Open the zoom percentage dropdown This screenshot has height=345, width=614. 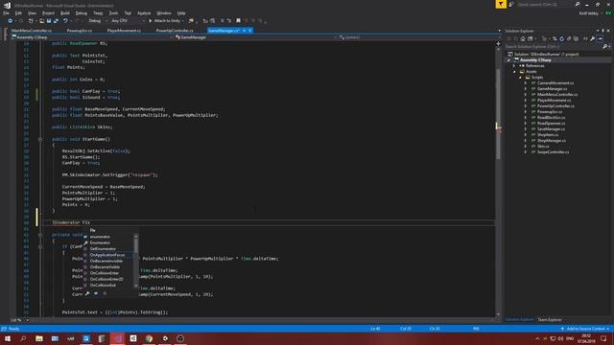pyautogui.click(x=27, y=320)
